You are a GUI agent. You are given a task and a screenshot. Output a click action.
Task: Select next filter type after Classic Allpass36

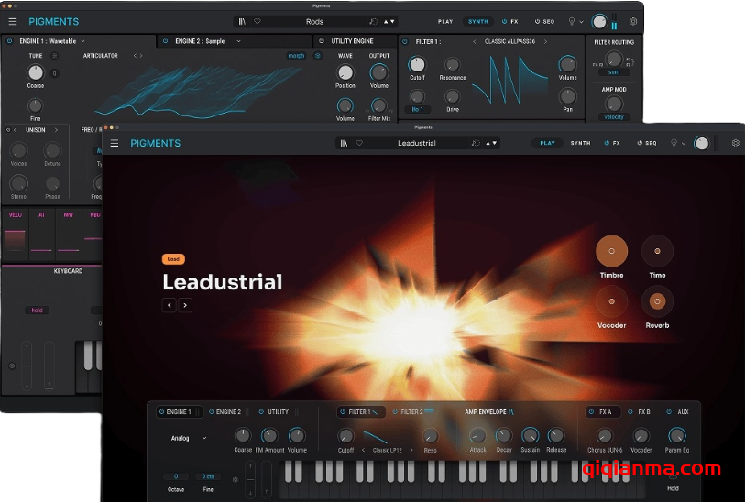[x=545, y=42]
